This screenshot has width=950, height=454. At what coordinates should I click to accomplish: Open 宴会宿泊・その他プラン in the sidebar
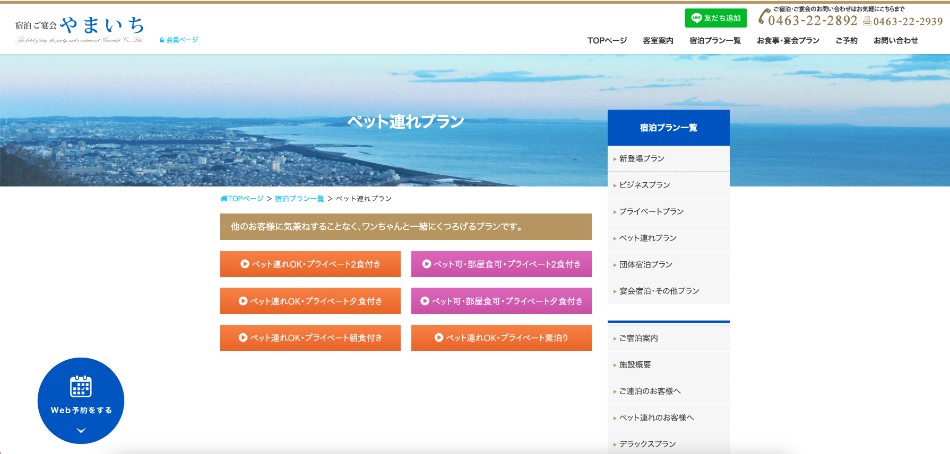pyautogui.click(x=669, y=291)
